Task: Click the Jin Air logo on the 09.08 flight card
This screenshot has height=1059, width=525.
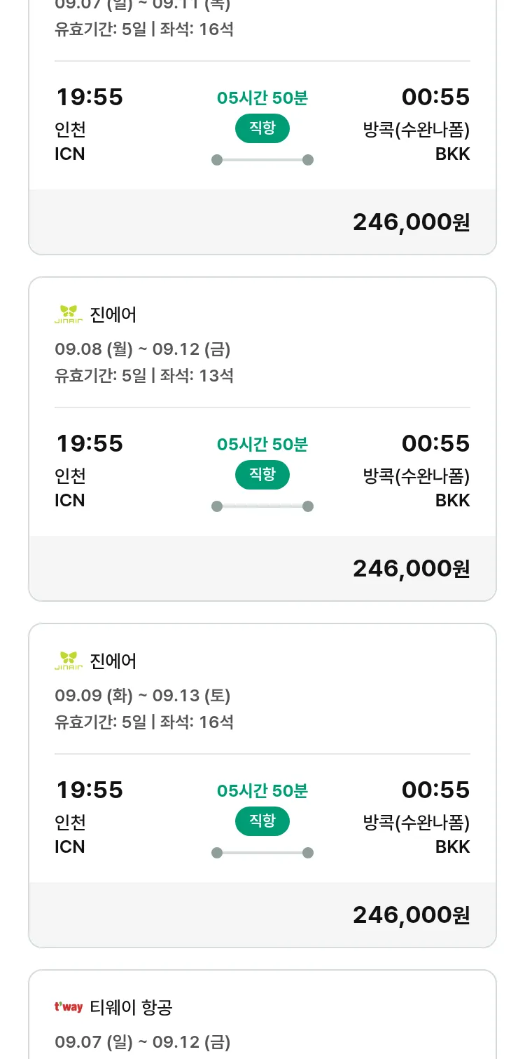Action: [x=69, y=315]
